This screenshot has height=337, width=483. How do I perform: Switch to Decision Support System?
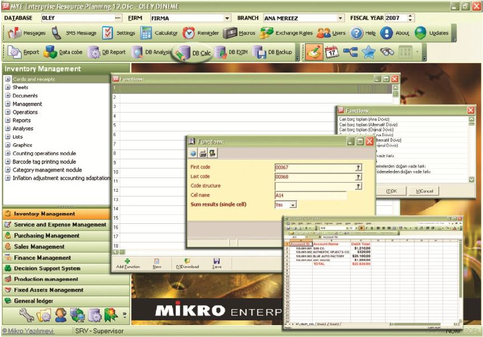pyautogui.click(x=57, y=269)
